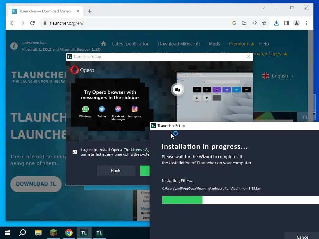Open Download Minecraft menu item

tap(179, 44)
